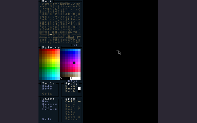Create a New image
Screen dimensions: 197x123
click(x=46, y=101)
